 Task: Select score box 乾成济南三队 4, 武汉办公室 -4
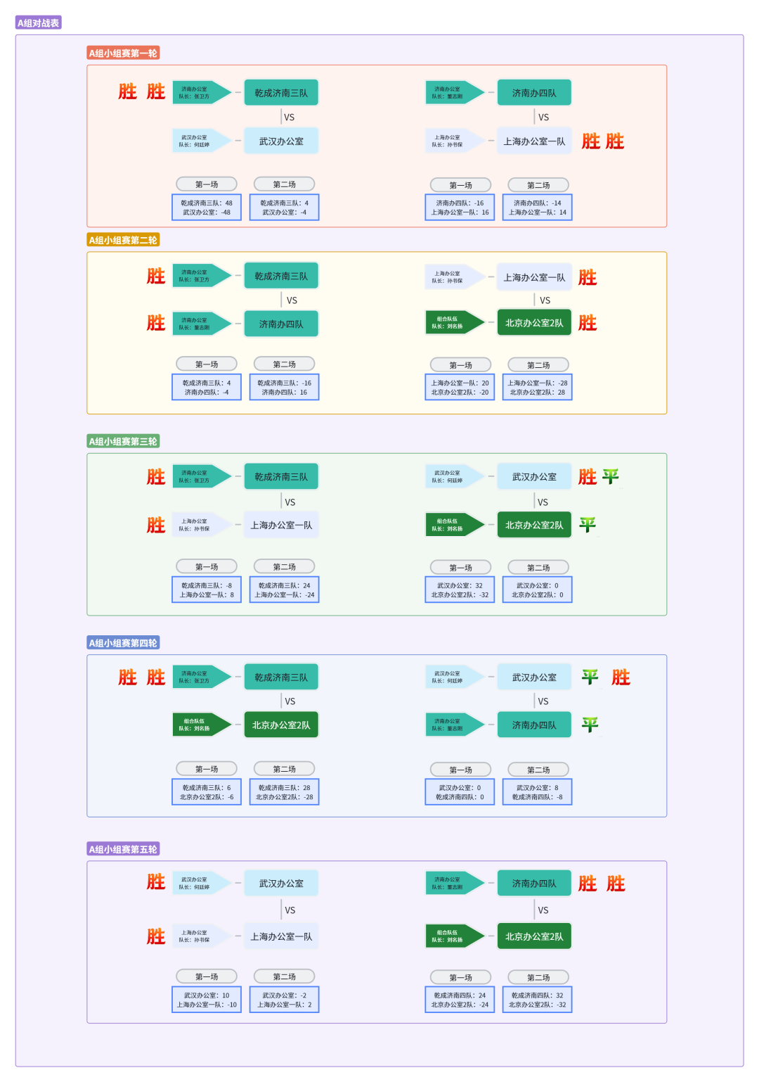click(x=284, y=208)
